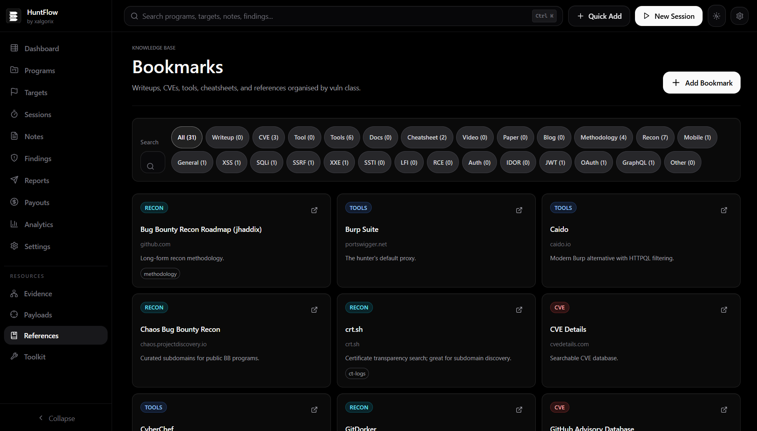Filter bookmarks by Tools (6)
The width and height of the screenshot is (757, 431).
[342, 138]
